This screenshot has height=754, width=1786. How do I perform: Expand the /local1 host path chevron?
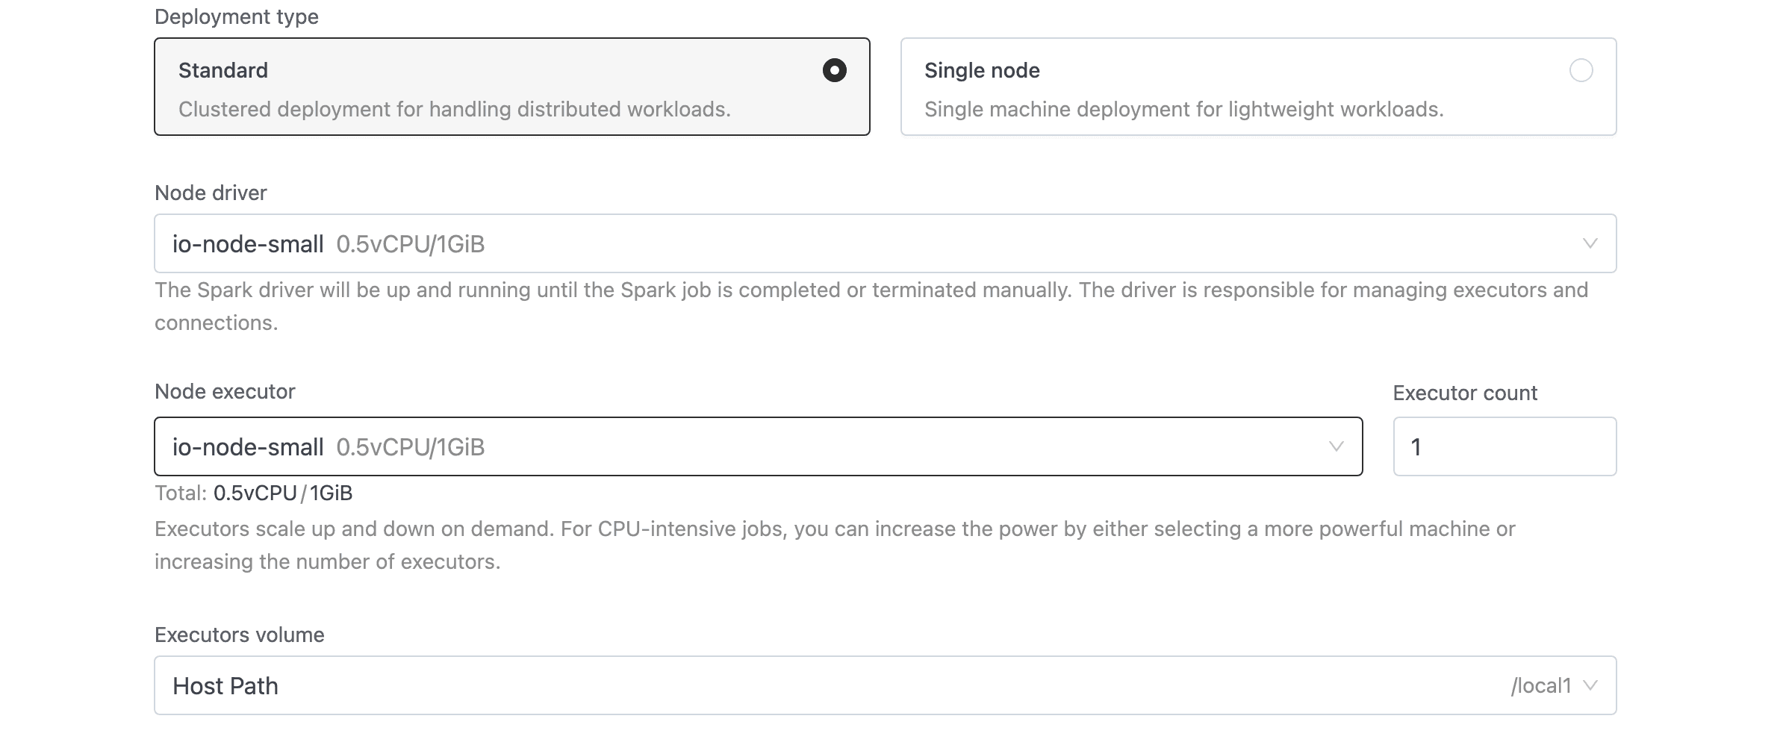[x=1592, y=685]
